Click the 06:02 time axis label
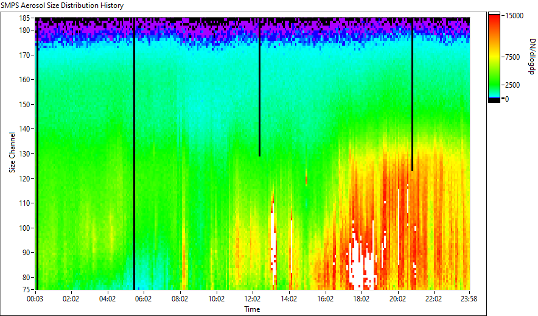 (143, 299)
